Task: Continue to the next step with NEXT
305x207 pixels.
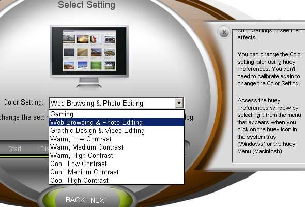Action: [99, 200]
